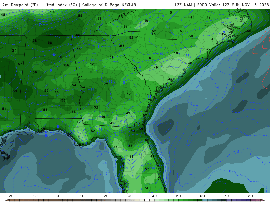The height and width of the screenshot is (202, 270).
Task: Click the "2m Dewpoint (°F)" title text
Action: 20,5
